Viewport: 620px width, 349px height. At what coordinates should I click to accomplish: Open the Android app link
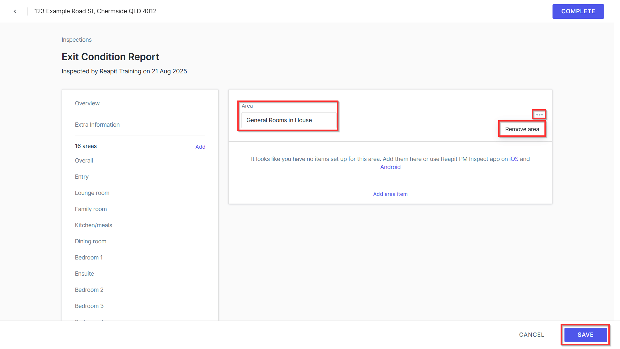tap(390, 167)
